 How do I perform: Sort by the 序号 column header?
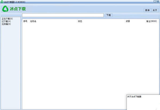25,21
